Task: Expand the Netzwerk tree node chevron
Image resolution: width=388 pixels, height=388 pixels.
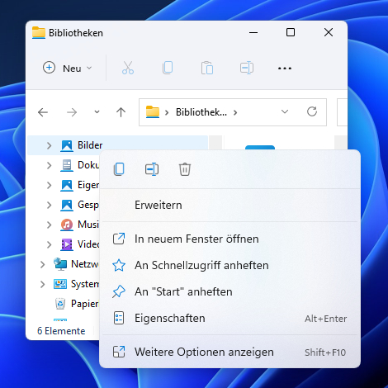Action: (x=42, y=264)
